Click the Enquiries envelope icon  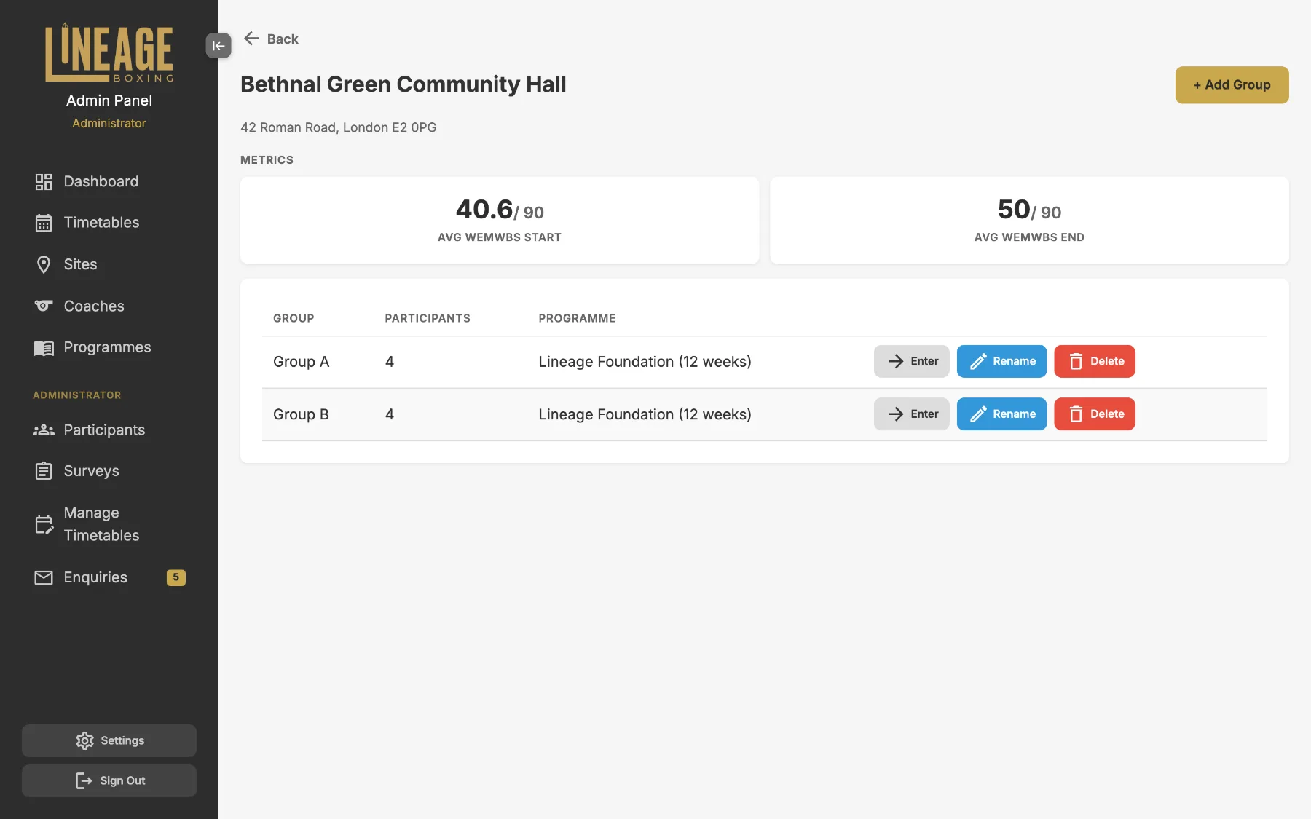(x=44, y=577)
